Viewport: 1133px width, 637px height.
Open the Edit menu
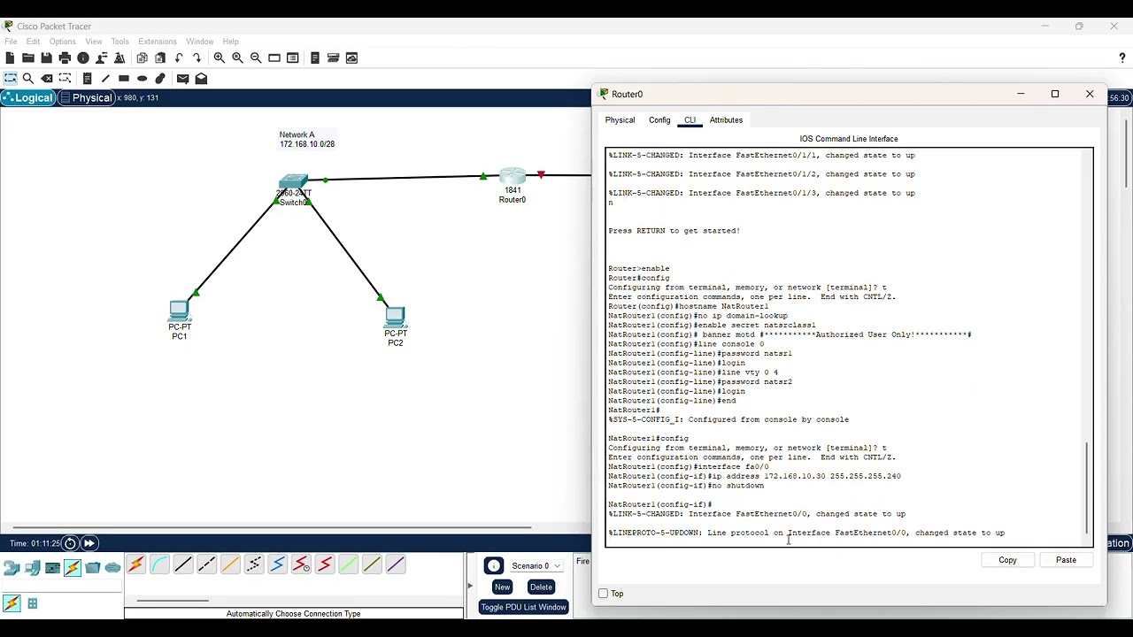point(33,42)
